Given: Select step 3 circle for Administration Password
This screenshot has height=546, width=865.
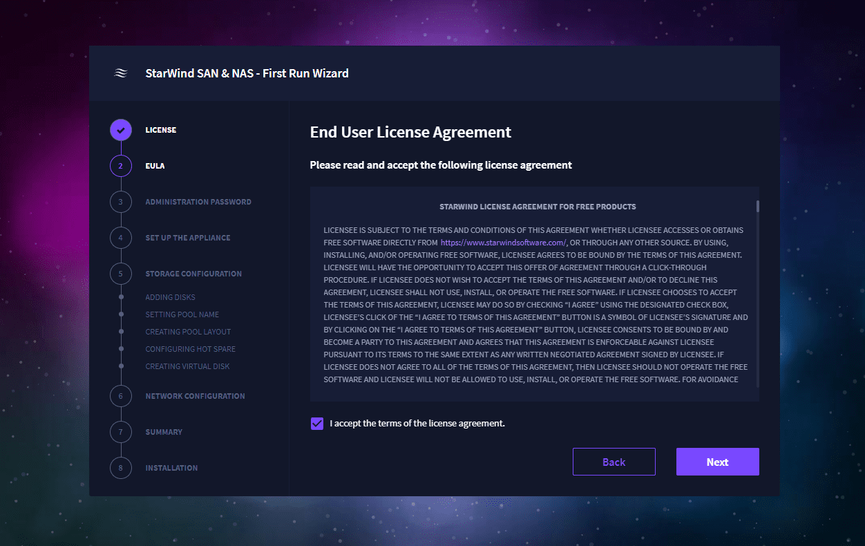Looking at the screenshot, I should [120, 202].
